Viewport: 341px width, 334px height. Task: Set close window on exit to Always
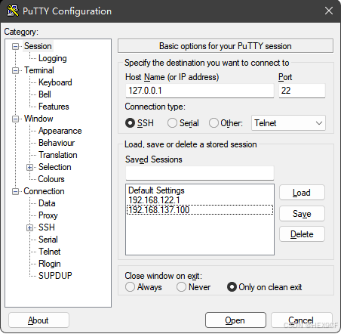[130, 287]
